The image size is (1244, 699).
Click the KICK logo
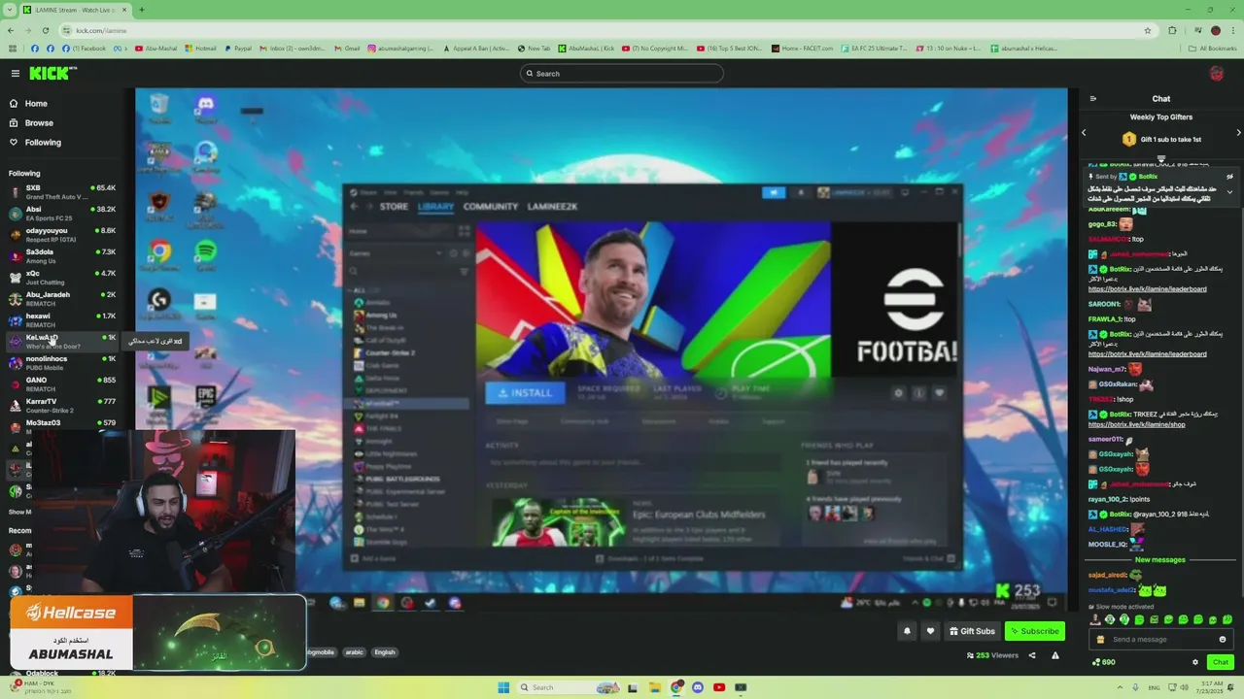(52, 73)
